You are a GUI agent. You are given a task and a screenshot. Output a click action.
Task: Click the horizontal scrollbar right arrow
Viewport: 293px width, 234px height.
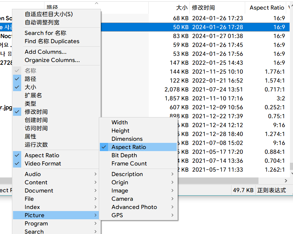[x=286, y=181]
